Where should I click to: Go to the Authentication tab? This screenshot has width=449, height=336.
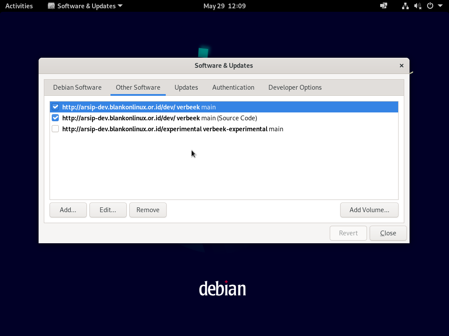(233, 87)
